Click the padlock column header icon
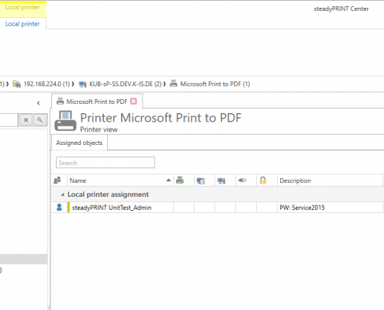The width and height of the screenshot is (384, 310). click(x=263, y=181)
